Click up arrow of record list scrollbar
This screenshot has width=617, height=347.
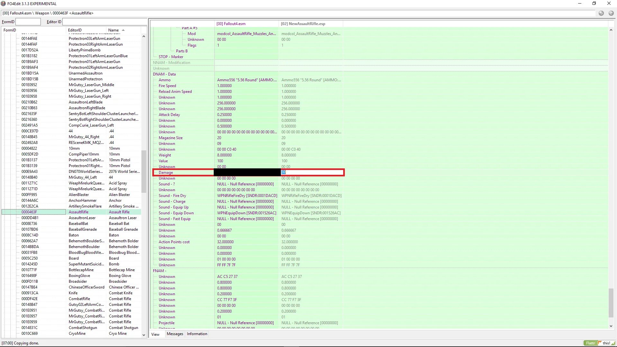point(144,36)
